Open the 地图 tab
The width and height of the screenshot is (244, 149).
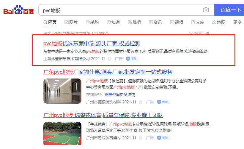tap(219, 22)
